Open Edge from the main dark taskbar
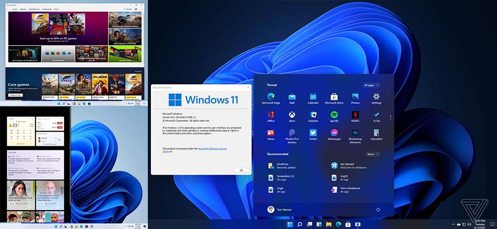This screenshot has height=229, width=497. (x=338, y=224)
